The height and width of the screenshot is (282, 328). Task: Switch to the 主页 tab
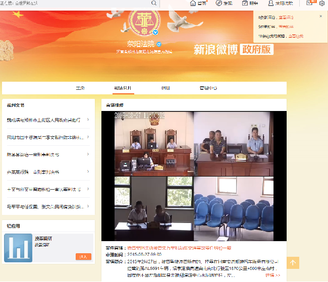coord(80,88)
